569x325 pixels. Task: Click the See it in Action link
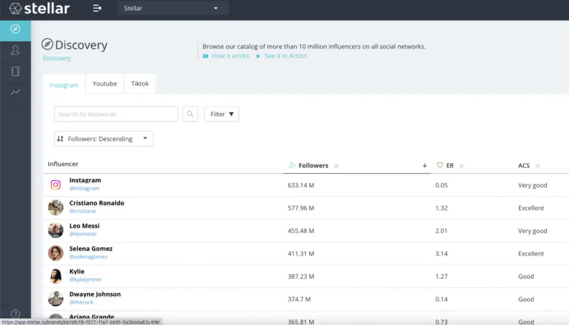(x=285, y=56)
